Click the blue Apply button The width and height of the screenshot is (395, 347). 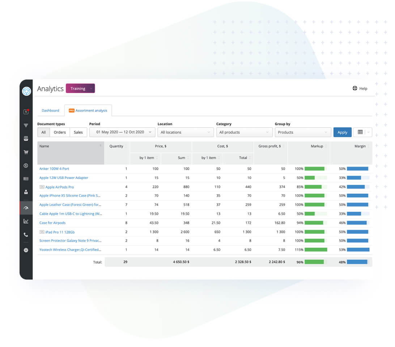pos(342,132)
